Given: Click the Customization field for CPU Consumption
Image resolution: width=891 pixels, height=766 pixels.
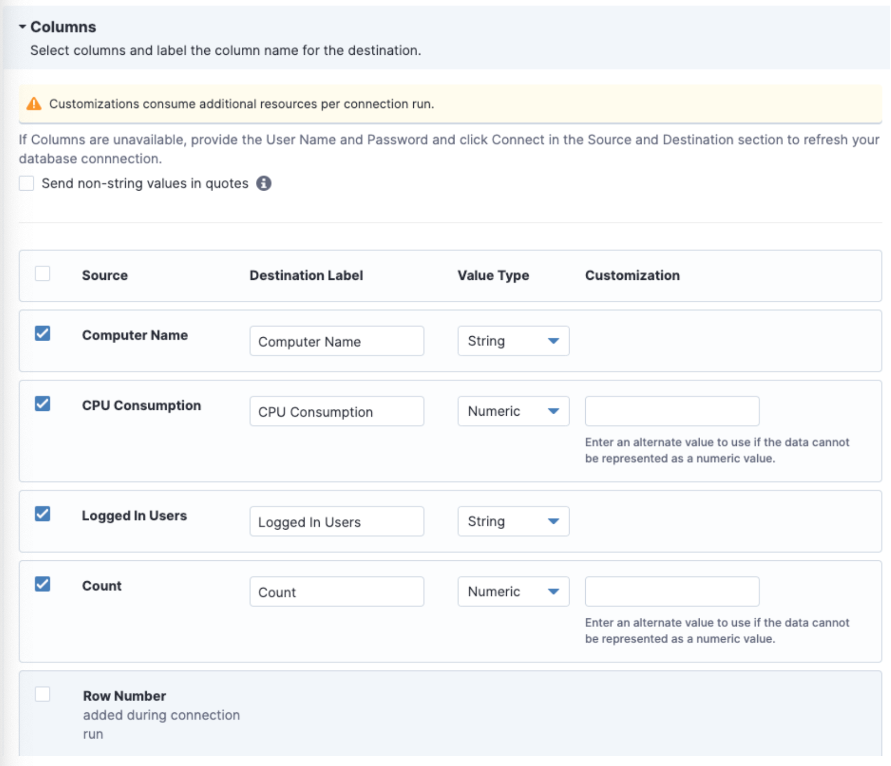Looking at the screenshot, I should 672,411.
